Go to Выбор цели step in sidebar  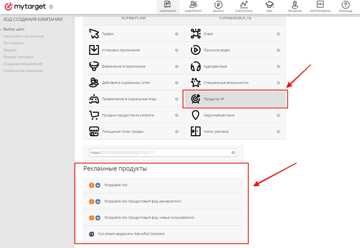tap(14, 29)
